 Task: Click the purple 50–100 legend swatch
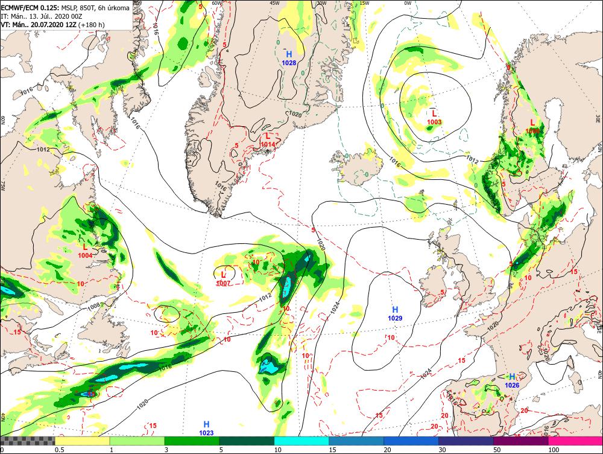[521, 441]
